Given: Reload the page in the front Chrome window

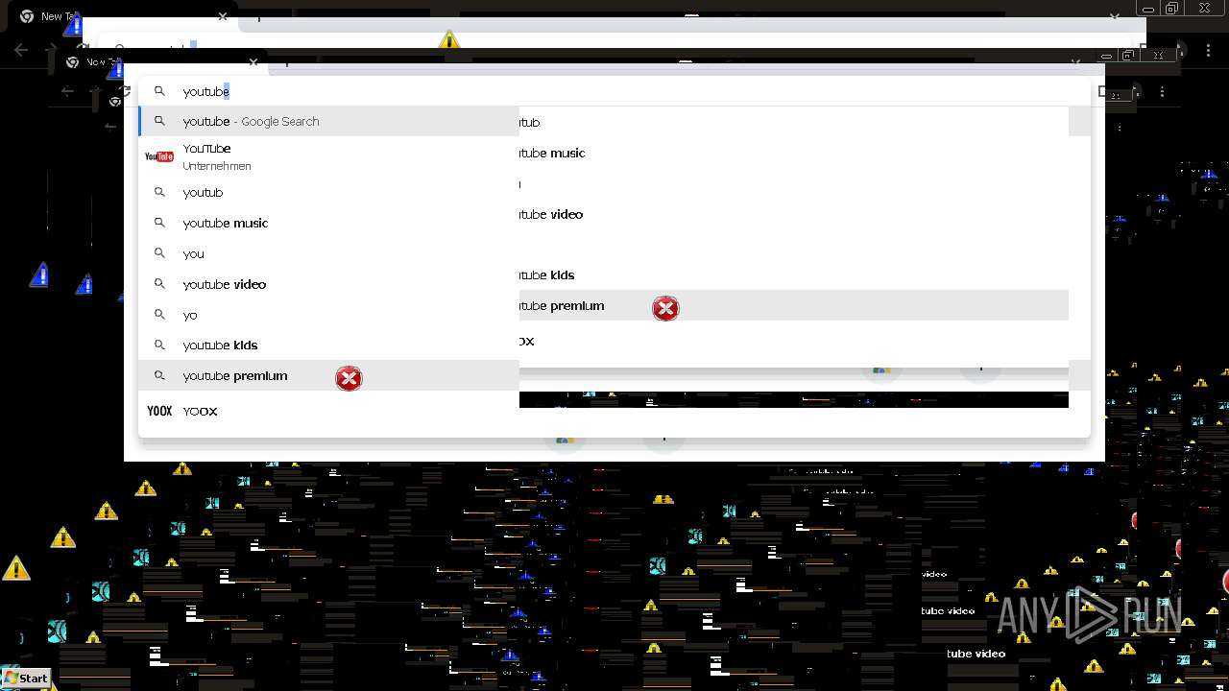Looking at the screenshot, I should [124, 92].
